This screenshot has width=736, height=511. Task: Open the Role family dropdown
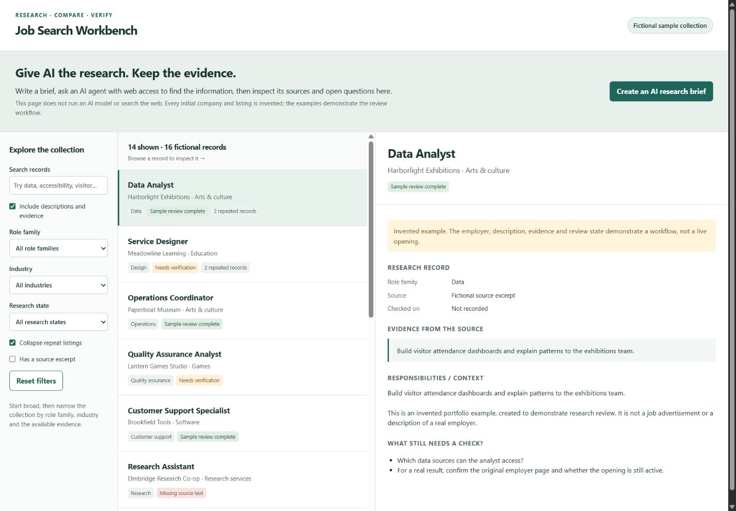tap(58, 248)
